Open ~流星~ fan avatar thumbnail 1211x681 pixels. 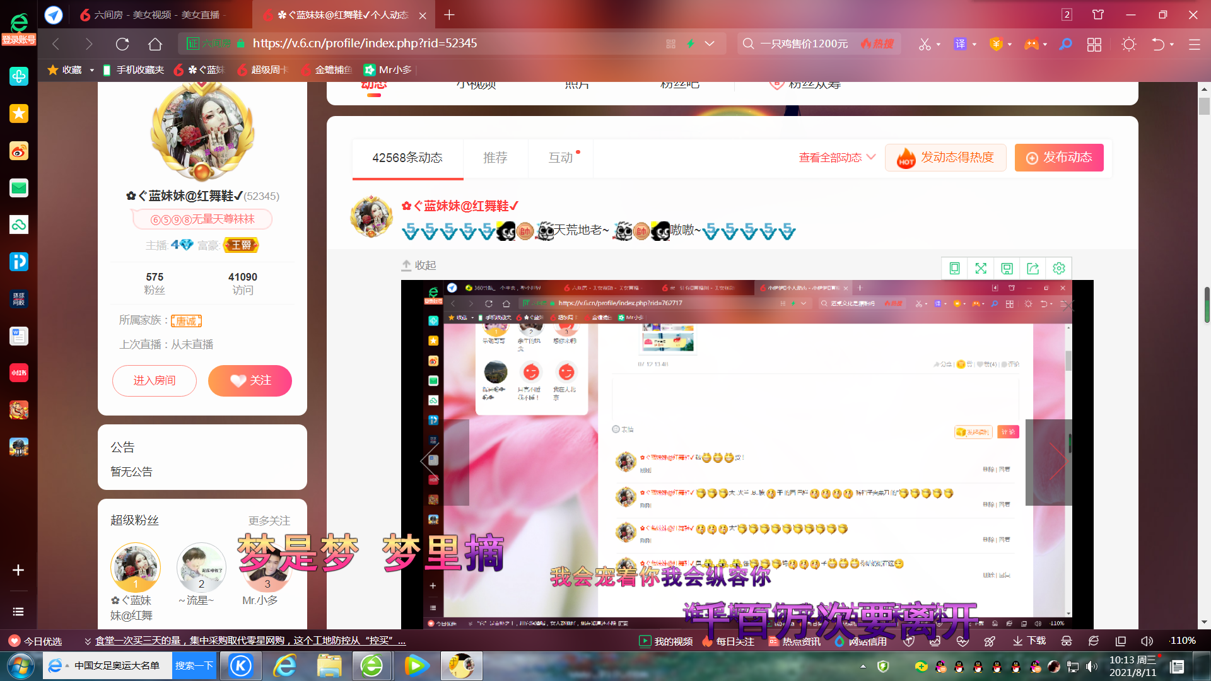point(201,567)
